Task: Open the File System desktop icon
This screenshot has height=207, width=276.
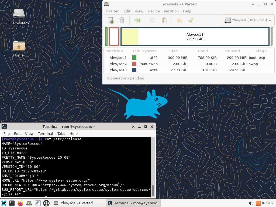Action: click(x=19, y=16)
